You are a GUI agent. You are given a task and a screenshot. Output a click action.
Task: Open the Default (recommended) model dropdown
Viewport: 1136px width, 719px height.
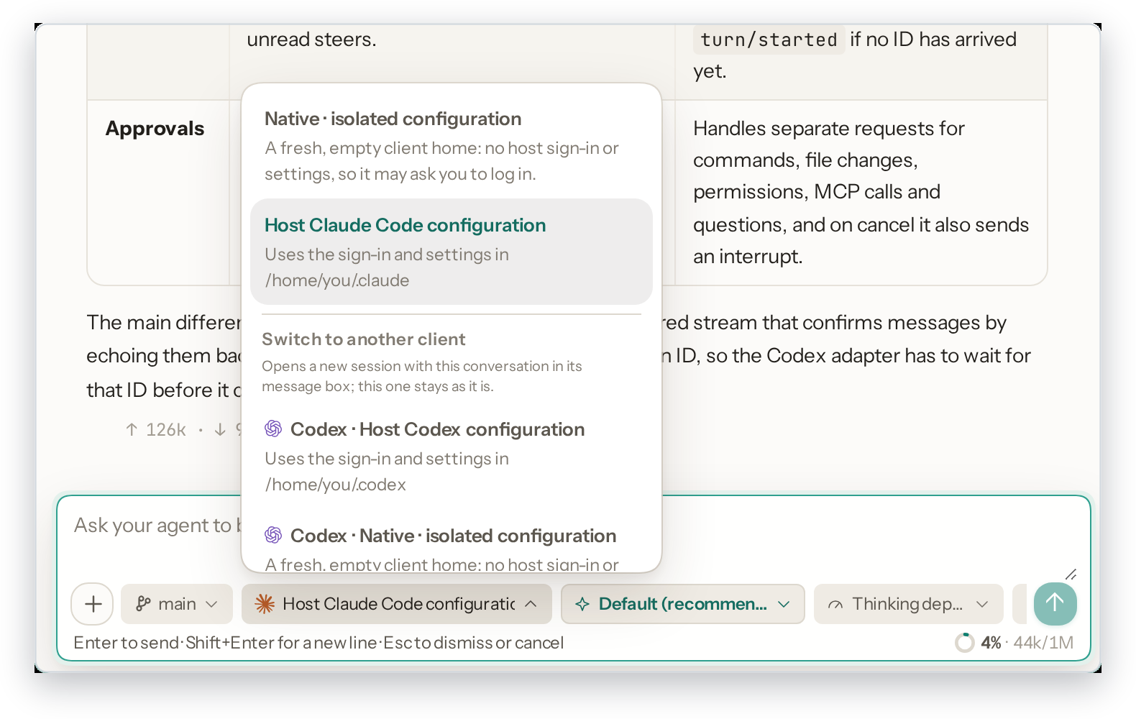tap(683, 604)
